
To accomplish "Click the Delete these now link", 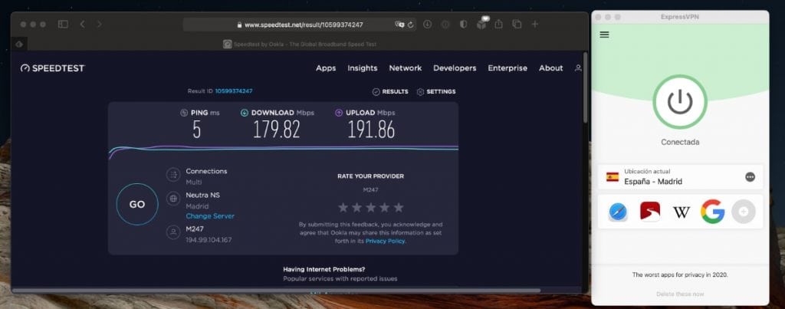I will (680, 294).
